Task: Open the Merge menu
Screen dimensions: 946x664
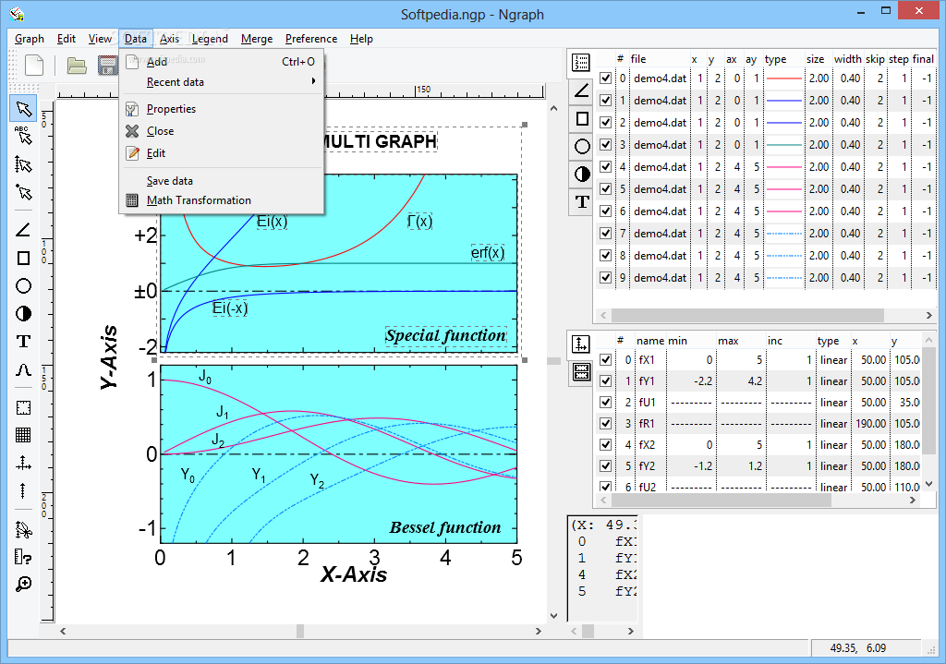Action: [257, 39]
